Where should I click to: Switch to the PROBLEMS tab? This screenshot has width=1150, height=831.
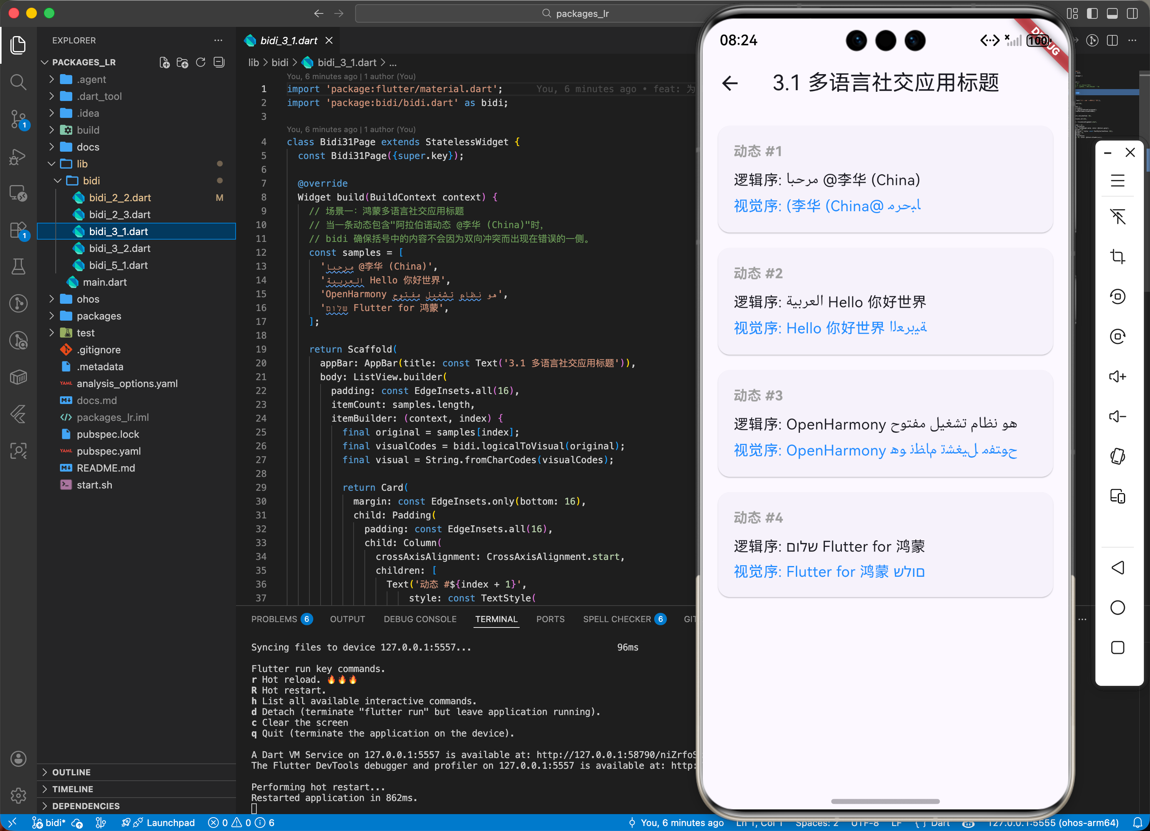tap(274, 619)
